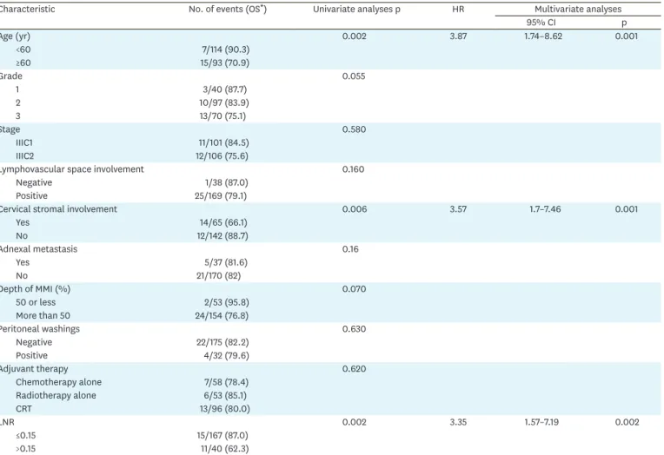Click the 'Stage' row label
The height and width of the screenshot is (455, 664).
point(10,129)
